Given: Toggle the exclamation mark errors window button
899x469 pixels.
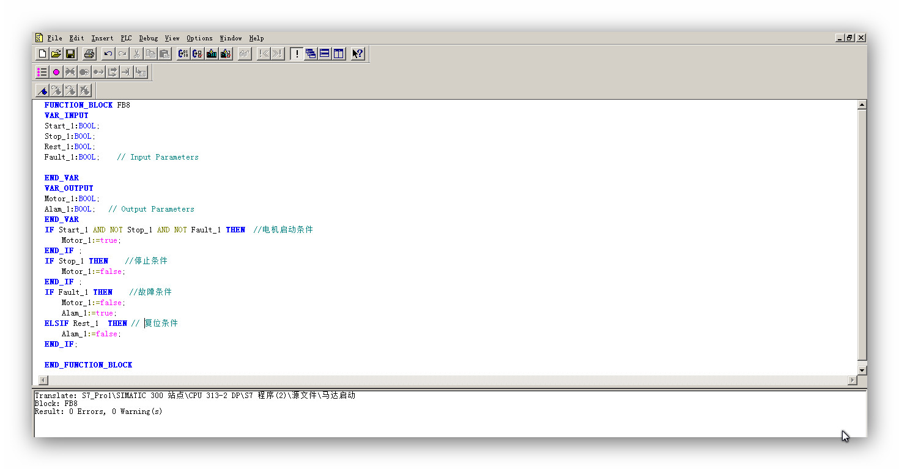Looking at the screenshot, I should (297, 54).
